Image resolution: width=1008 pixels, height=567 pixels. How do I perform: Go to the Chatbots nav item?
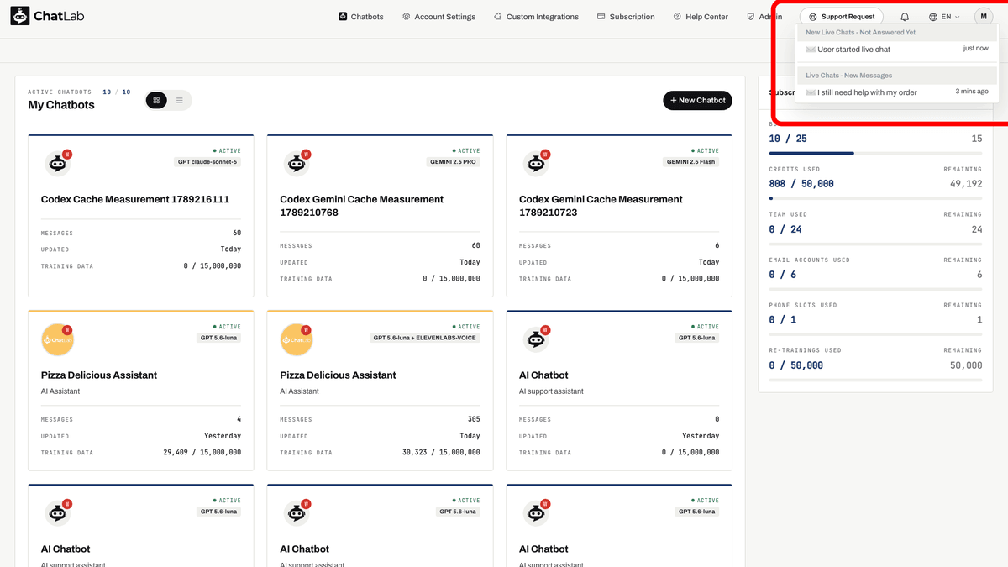[361, 17]
